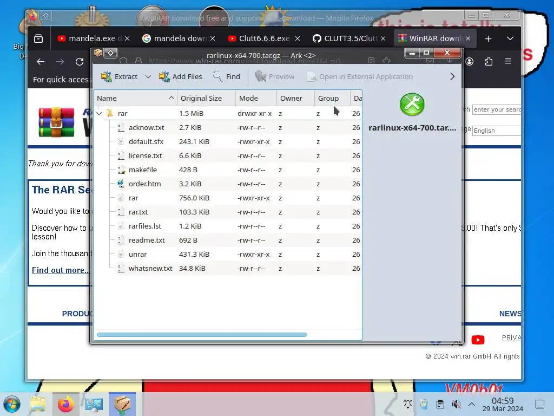The height and width of the screenshot is (416, 554).
Task: Click the Find toolbar button
Action: (x=227, y=76)
